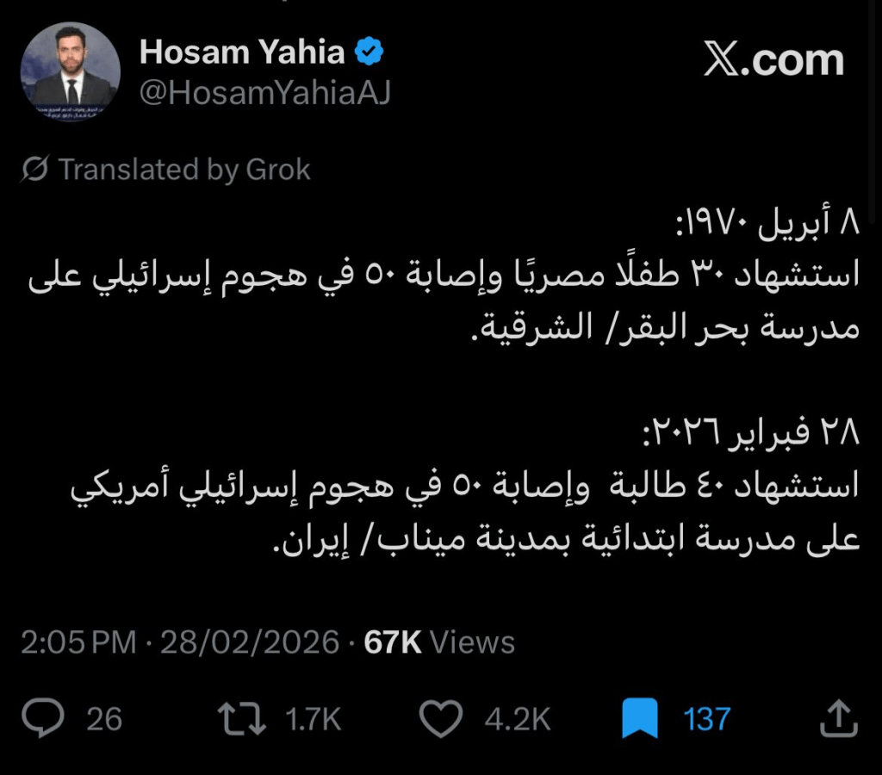Screen dimensions: 882x775
Task: Click the "Translated by Grok" label
Action: (183, 170)
